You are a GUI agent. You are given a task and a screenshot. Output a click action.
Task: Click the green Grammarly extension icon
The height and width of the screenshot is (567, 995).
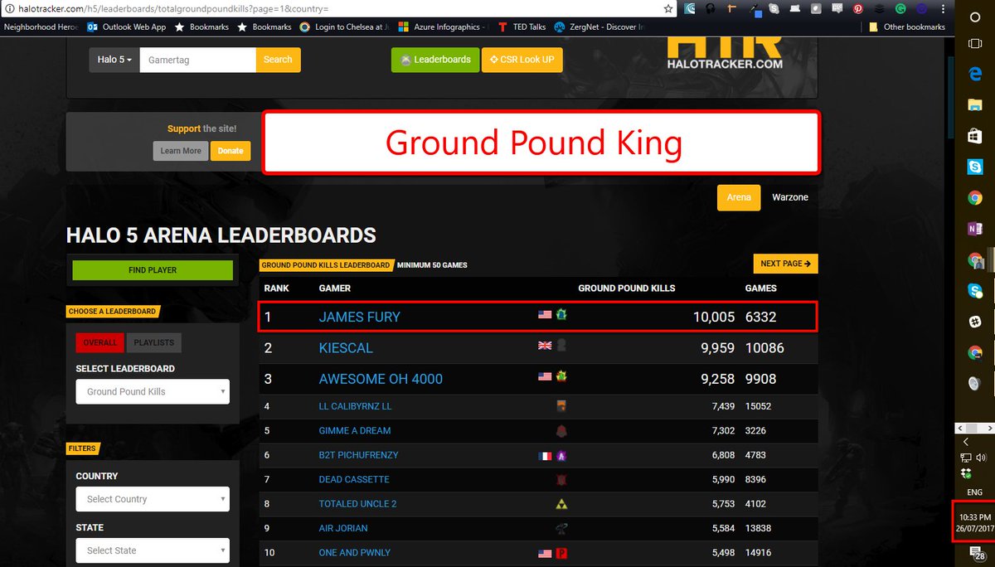pos(900,8)
